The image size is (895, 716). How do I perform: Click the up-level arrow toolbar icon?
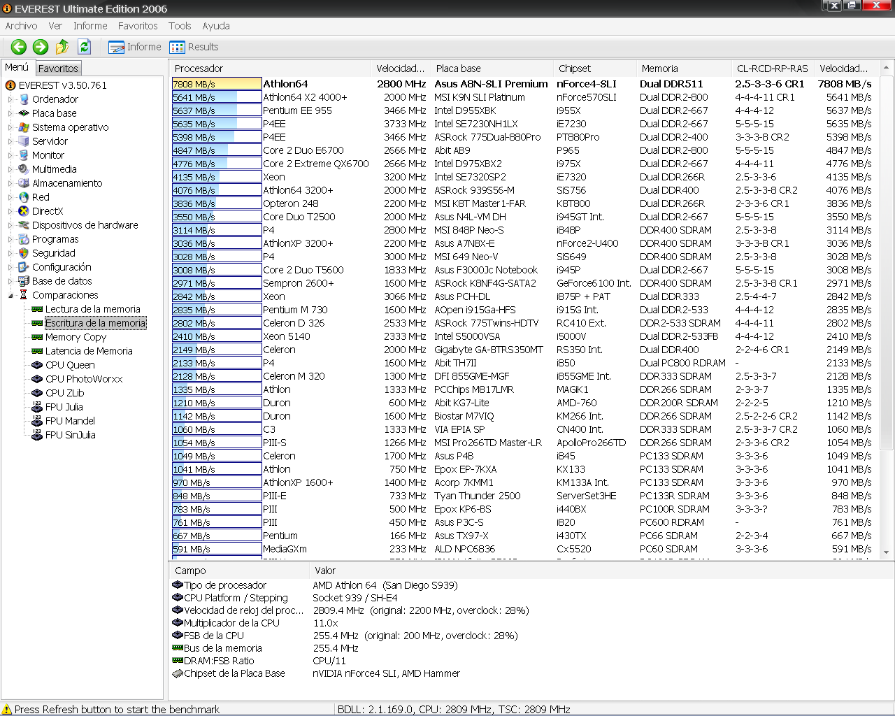pyautogui.click(x=62, y=47)
